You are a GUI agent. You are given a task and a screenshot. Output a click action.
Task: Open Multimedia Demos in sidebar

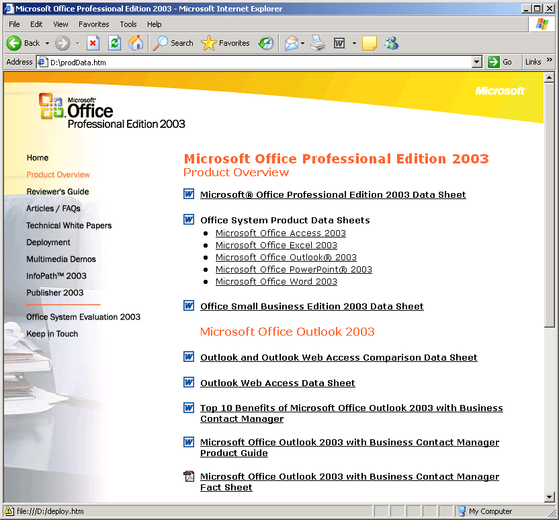61,259
